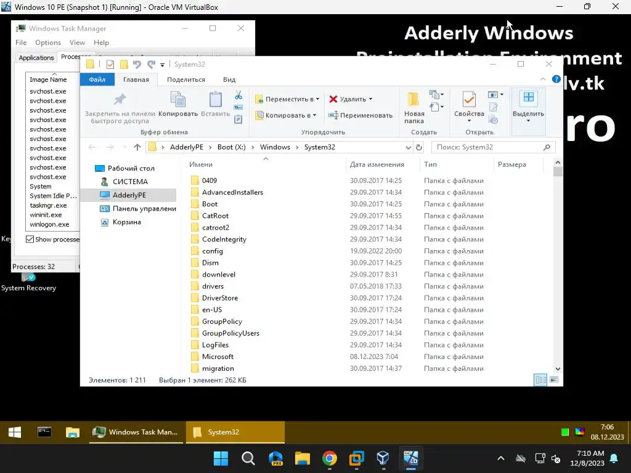Click System32 button on PE taskbar
Viewport: 631px width, 473px height.
[235, 432]
